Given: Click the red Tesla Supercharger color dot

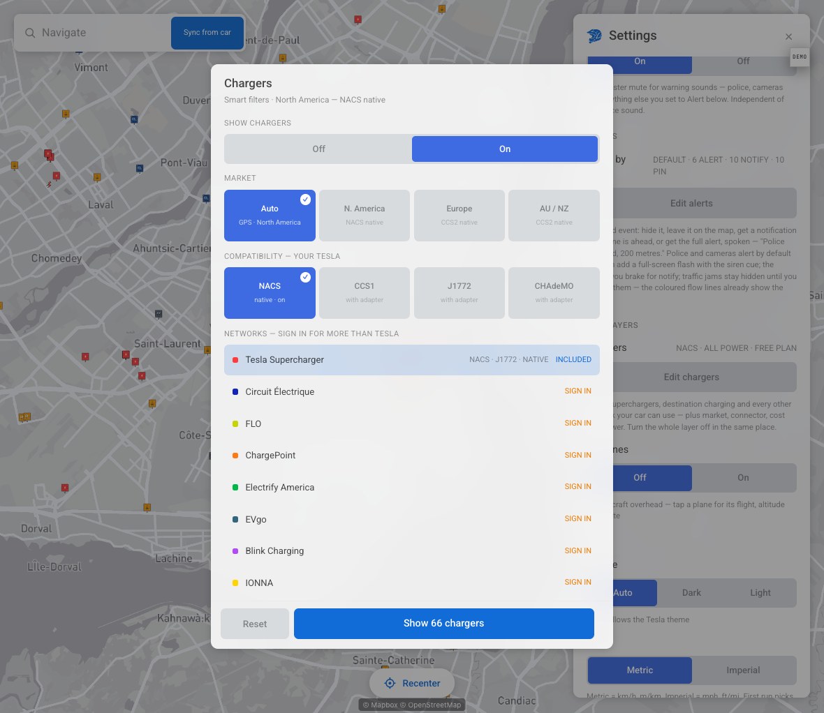Looking at the screenshot, I should pyautogui.click(x=235, y=360).
